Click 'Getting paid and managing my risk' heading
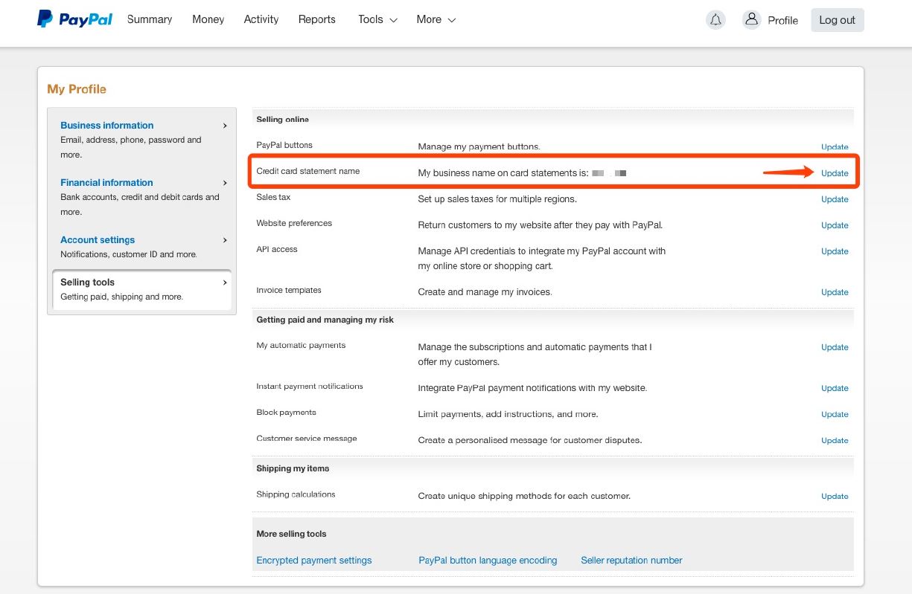The height and width of the screenshot is (594, 912). (325, 320)
